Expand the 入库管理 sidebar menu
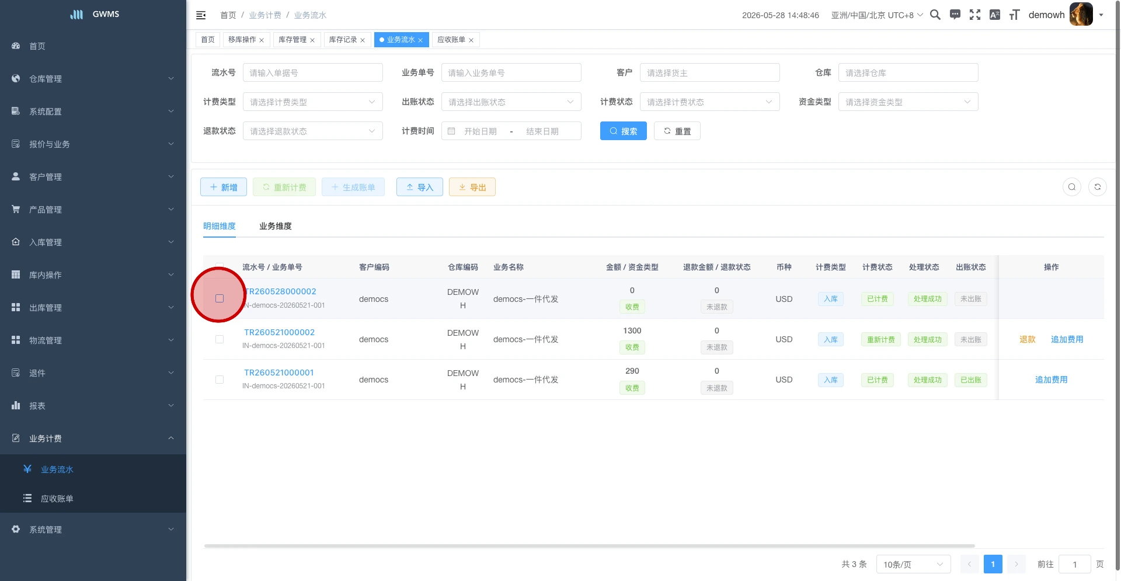Image resolution: width=1121 pixels, height=581 pixels. [x=93, y=242]
